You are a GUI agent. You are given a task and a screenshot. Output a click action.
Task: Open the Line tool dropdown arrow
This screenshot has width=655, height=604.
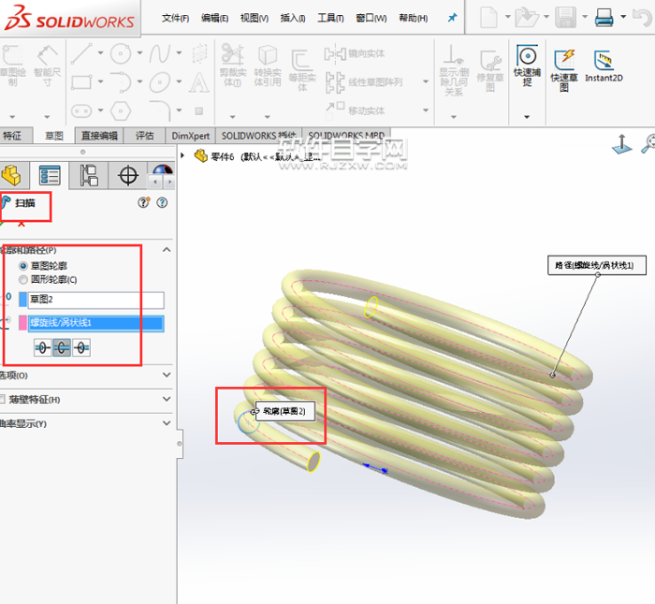[101, 52]
